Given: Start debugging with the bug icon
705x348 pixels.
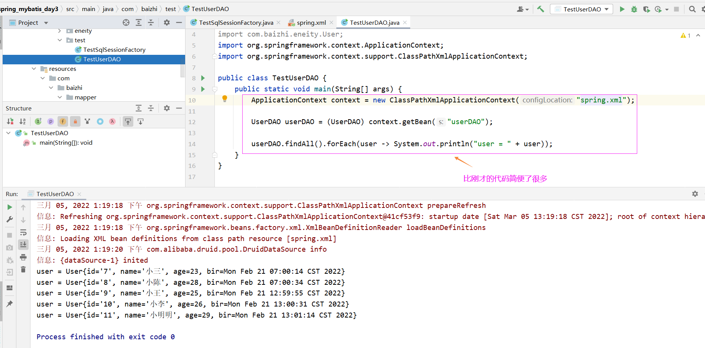Looking at the screenshot, I should click(634, 9).
